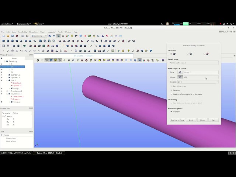The width and height of the screenshot is (236, 177).
Task: Open the Inspection menu
Action: coord(52,32)
